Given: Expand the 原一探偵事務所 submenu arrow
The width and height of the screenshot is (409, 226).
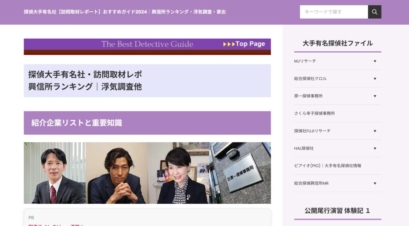Looking at the screenshot, I should click(375, 96).
